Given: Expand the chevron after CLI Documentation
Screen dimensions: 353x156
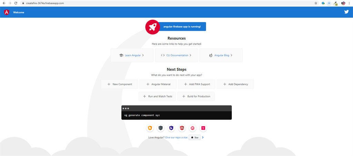Looking at the screenshot, I should click(x=190, y=55).
